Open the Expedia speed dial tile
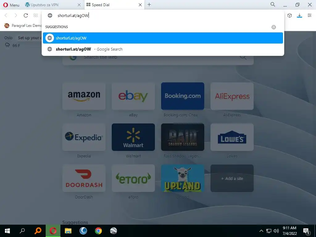Screen dimensions: 316x237 coord(84,137)
